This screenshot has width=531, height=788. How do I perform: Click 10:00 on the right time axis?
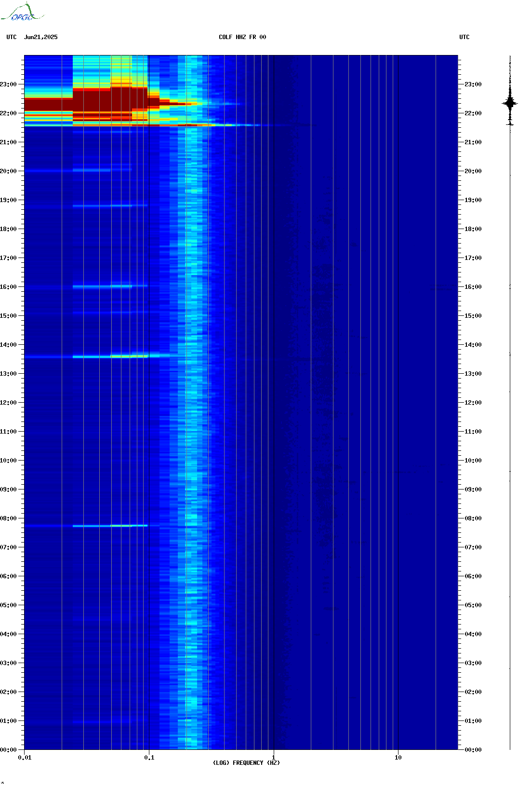tap(473, 461)
